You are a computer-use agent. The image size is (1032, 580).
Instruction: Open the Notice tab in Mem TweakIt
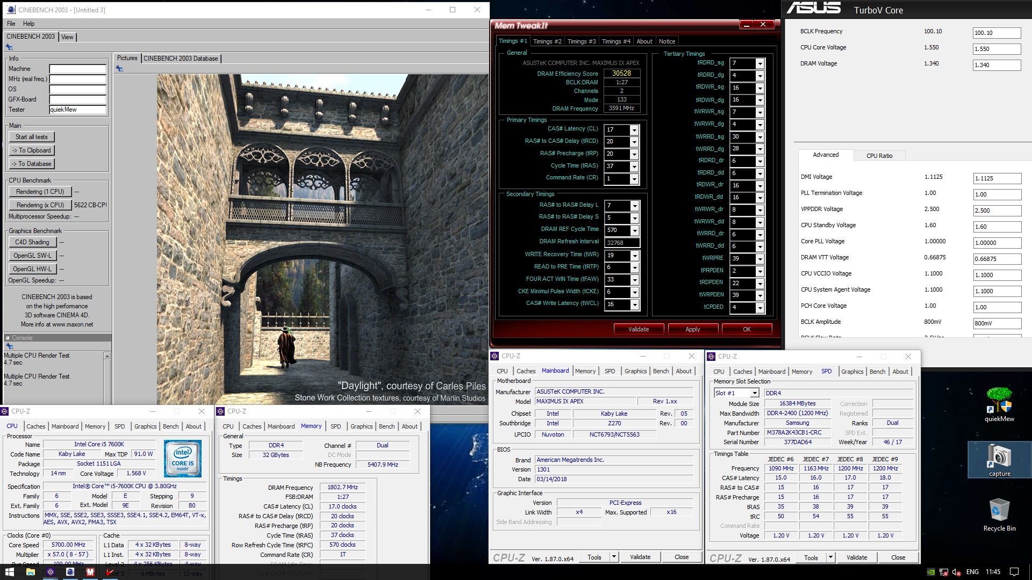click(666, 41)
